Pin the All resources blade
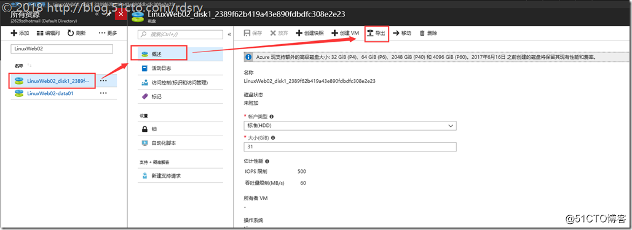The height and width of the screenshot is (230, 632). [x=108, y=15]
